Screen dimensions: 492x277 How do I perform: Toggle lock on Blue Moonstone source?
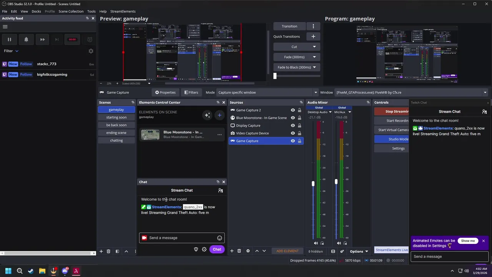pos(299,118)
